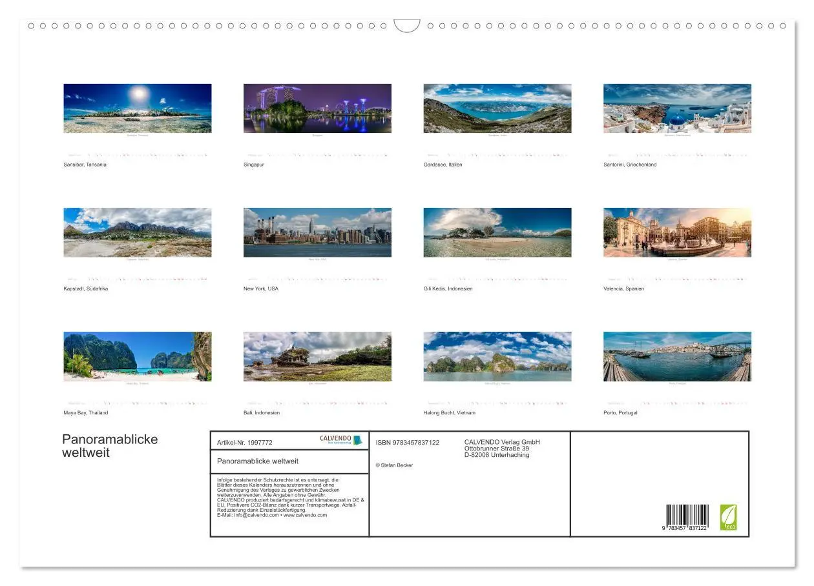Select the Kapstadt, Südafrika panorama thumbnail
The height and width of the screenshot is (586, 814).
[x=137, y=232]
